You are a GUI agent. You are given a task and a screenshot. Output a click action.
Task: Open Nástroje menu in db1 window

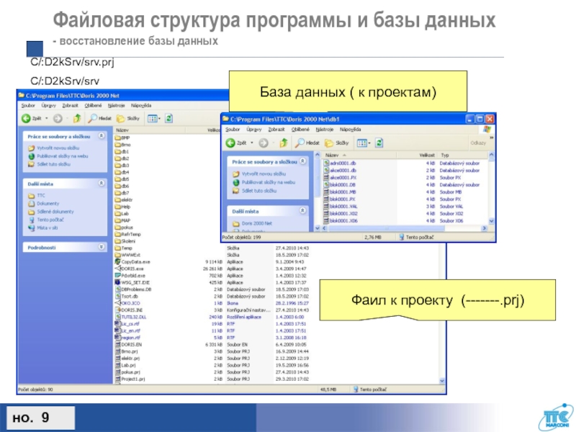[325, 130]
